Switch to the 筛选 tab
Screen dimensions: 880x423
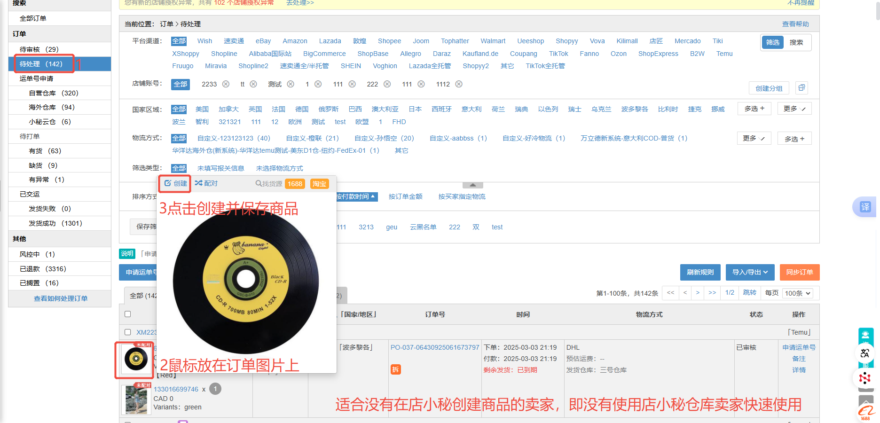[x=773, y=42]
